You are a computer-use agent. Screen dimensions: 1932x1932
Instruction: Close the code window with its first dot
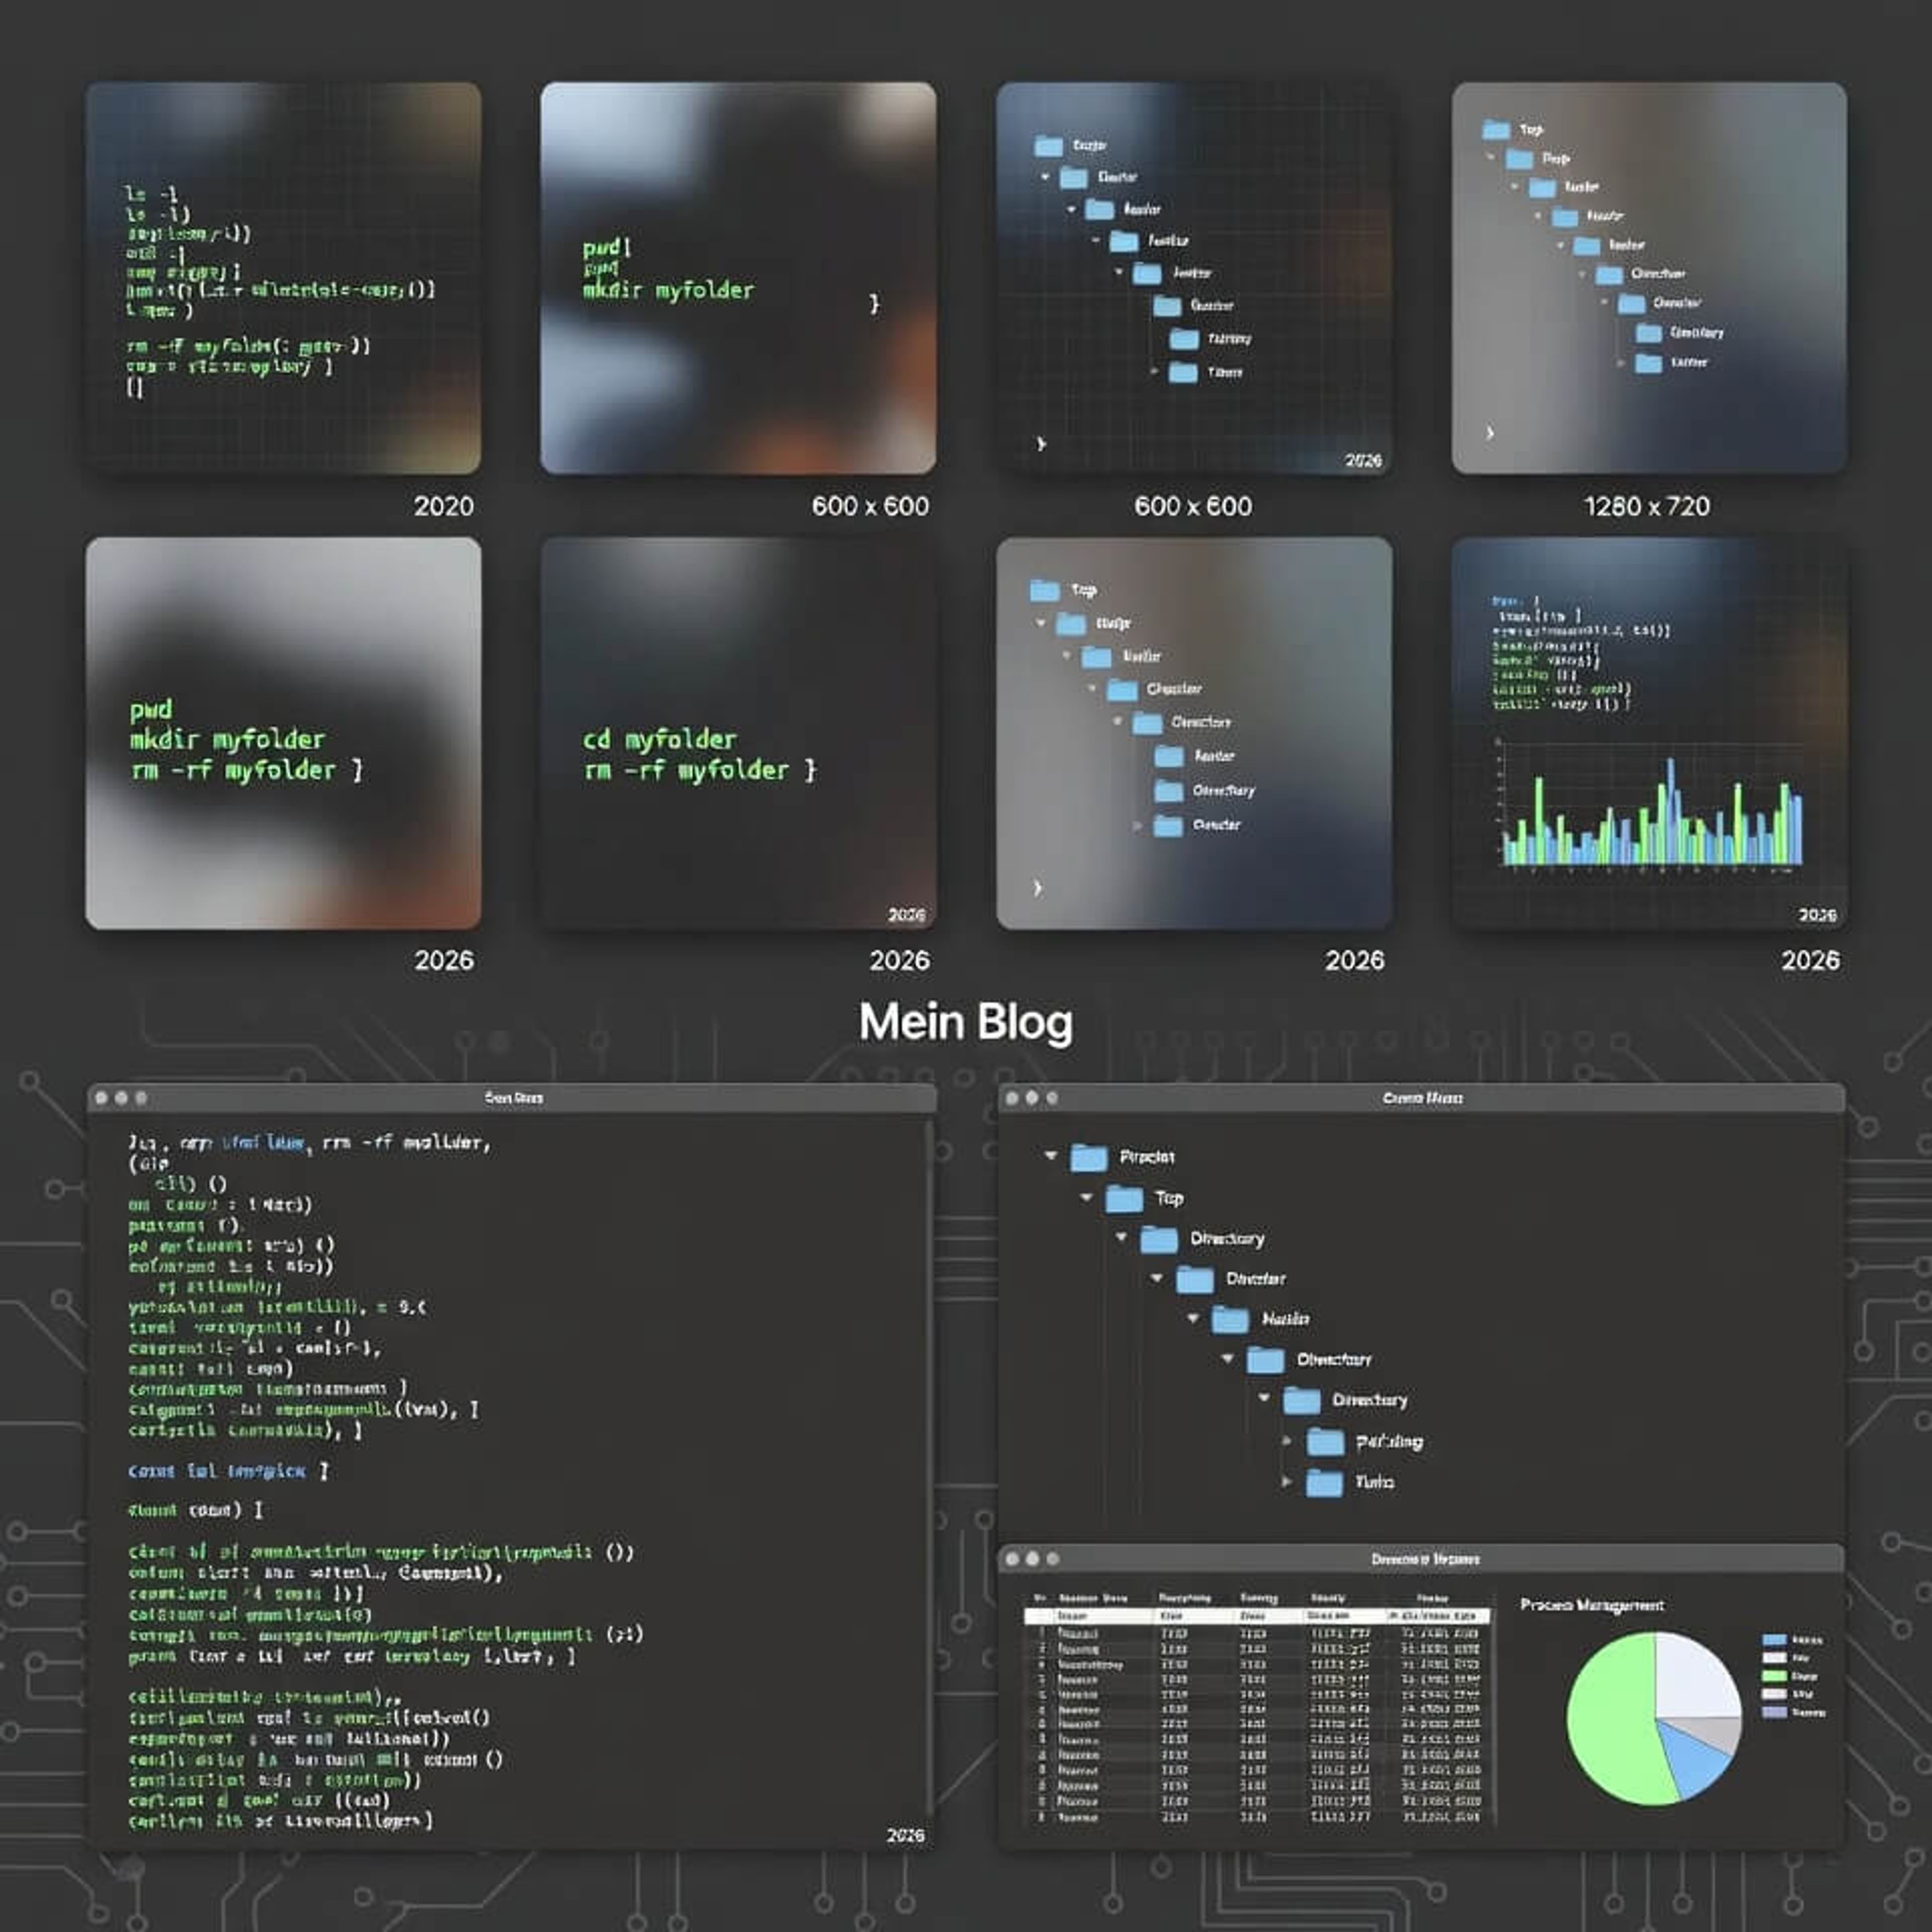(x=101, y=1098)
